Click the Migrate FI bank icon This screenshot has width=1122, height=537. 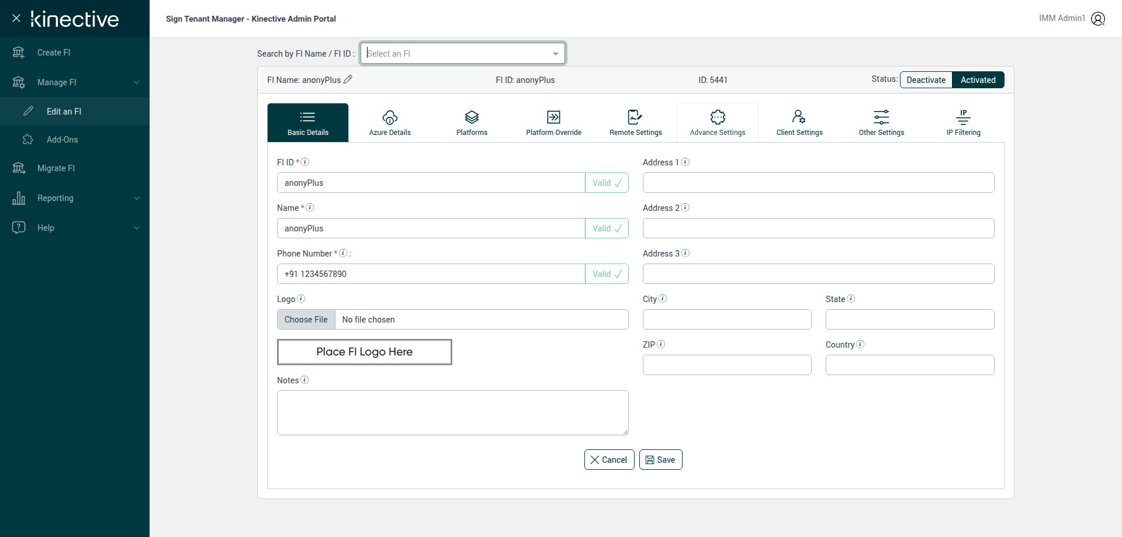click(19, 168)
